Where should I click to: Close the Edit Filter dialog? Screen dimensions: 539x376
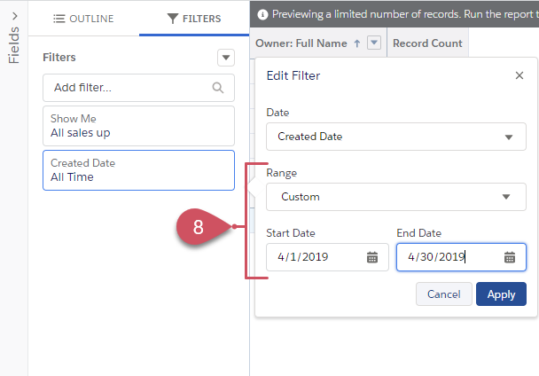click(519, 75)
